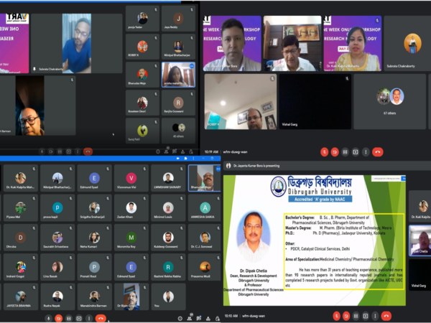Turn on red camera button in 10:19 AM call
The height and width of the screenshot is (323, 431).
point(335,152)
